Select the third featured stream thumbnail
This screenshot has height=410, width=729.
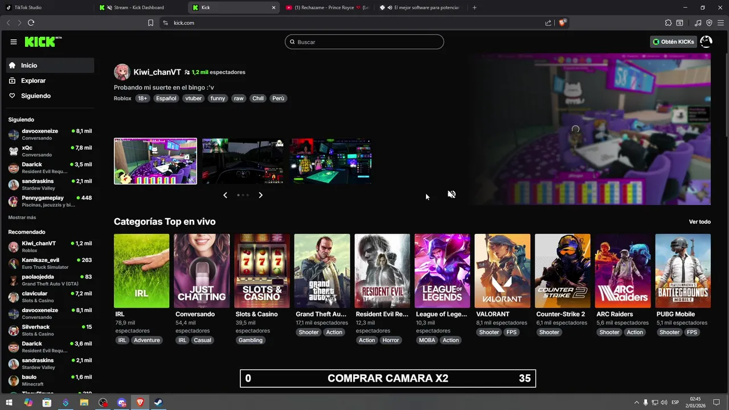[331, 161]
